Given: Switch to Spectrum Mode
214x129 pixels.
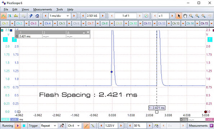Looking at the screenshot, I should tap(16, 16).
